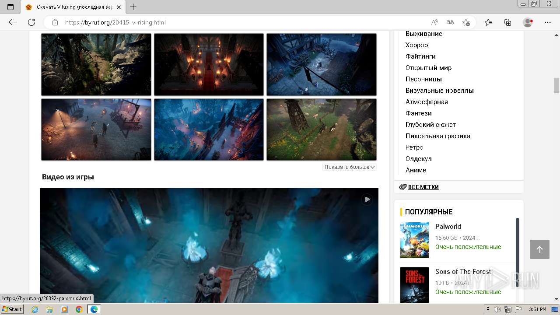
Task: Open Settings and more menu
Action: [548, 22]
